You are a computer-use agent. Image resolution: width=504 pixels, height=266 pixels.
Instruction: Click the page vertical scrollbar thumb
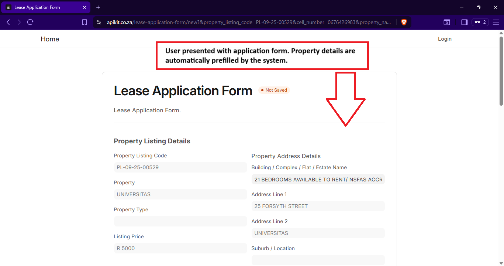click(x=501, y=70)
